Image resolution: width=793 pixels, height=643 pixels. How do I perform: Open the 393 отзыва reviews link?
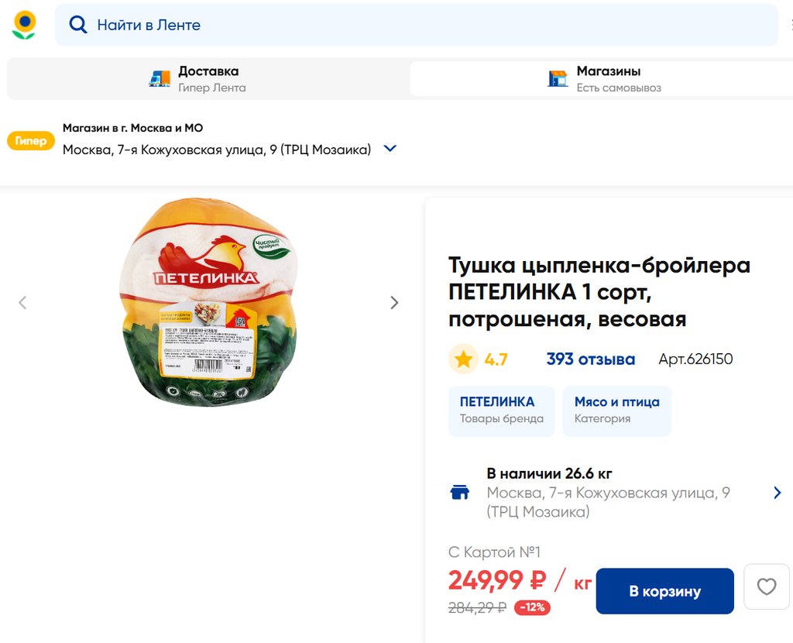pos(590,359)
